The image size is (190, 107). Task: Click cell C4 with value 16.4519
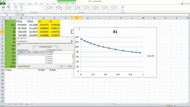(32, 32)
